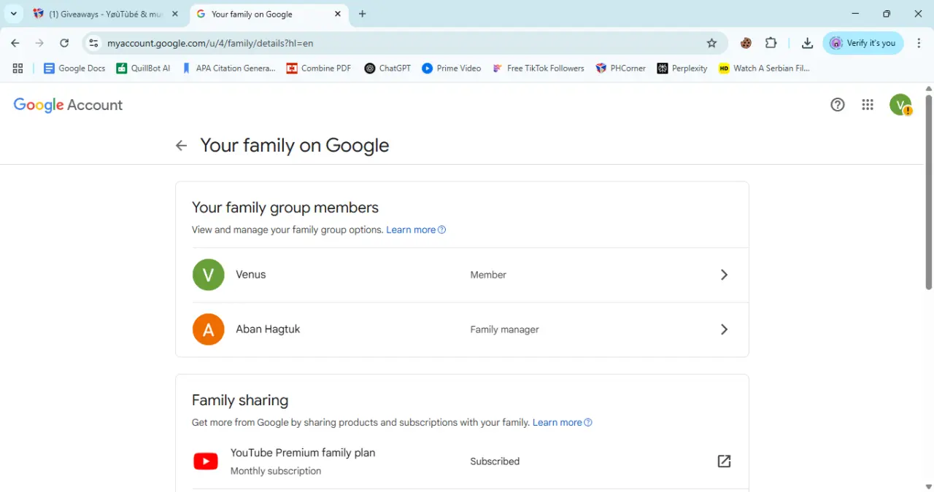The width and height of the screenshot is (934, 492).
Task: Click the scrollbar down arrow
Action: 929,486
